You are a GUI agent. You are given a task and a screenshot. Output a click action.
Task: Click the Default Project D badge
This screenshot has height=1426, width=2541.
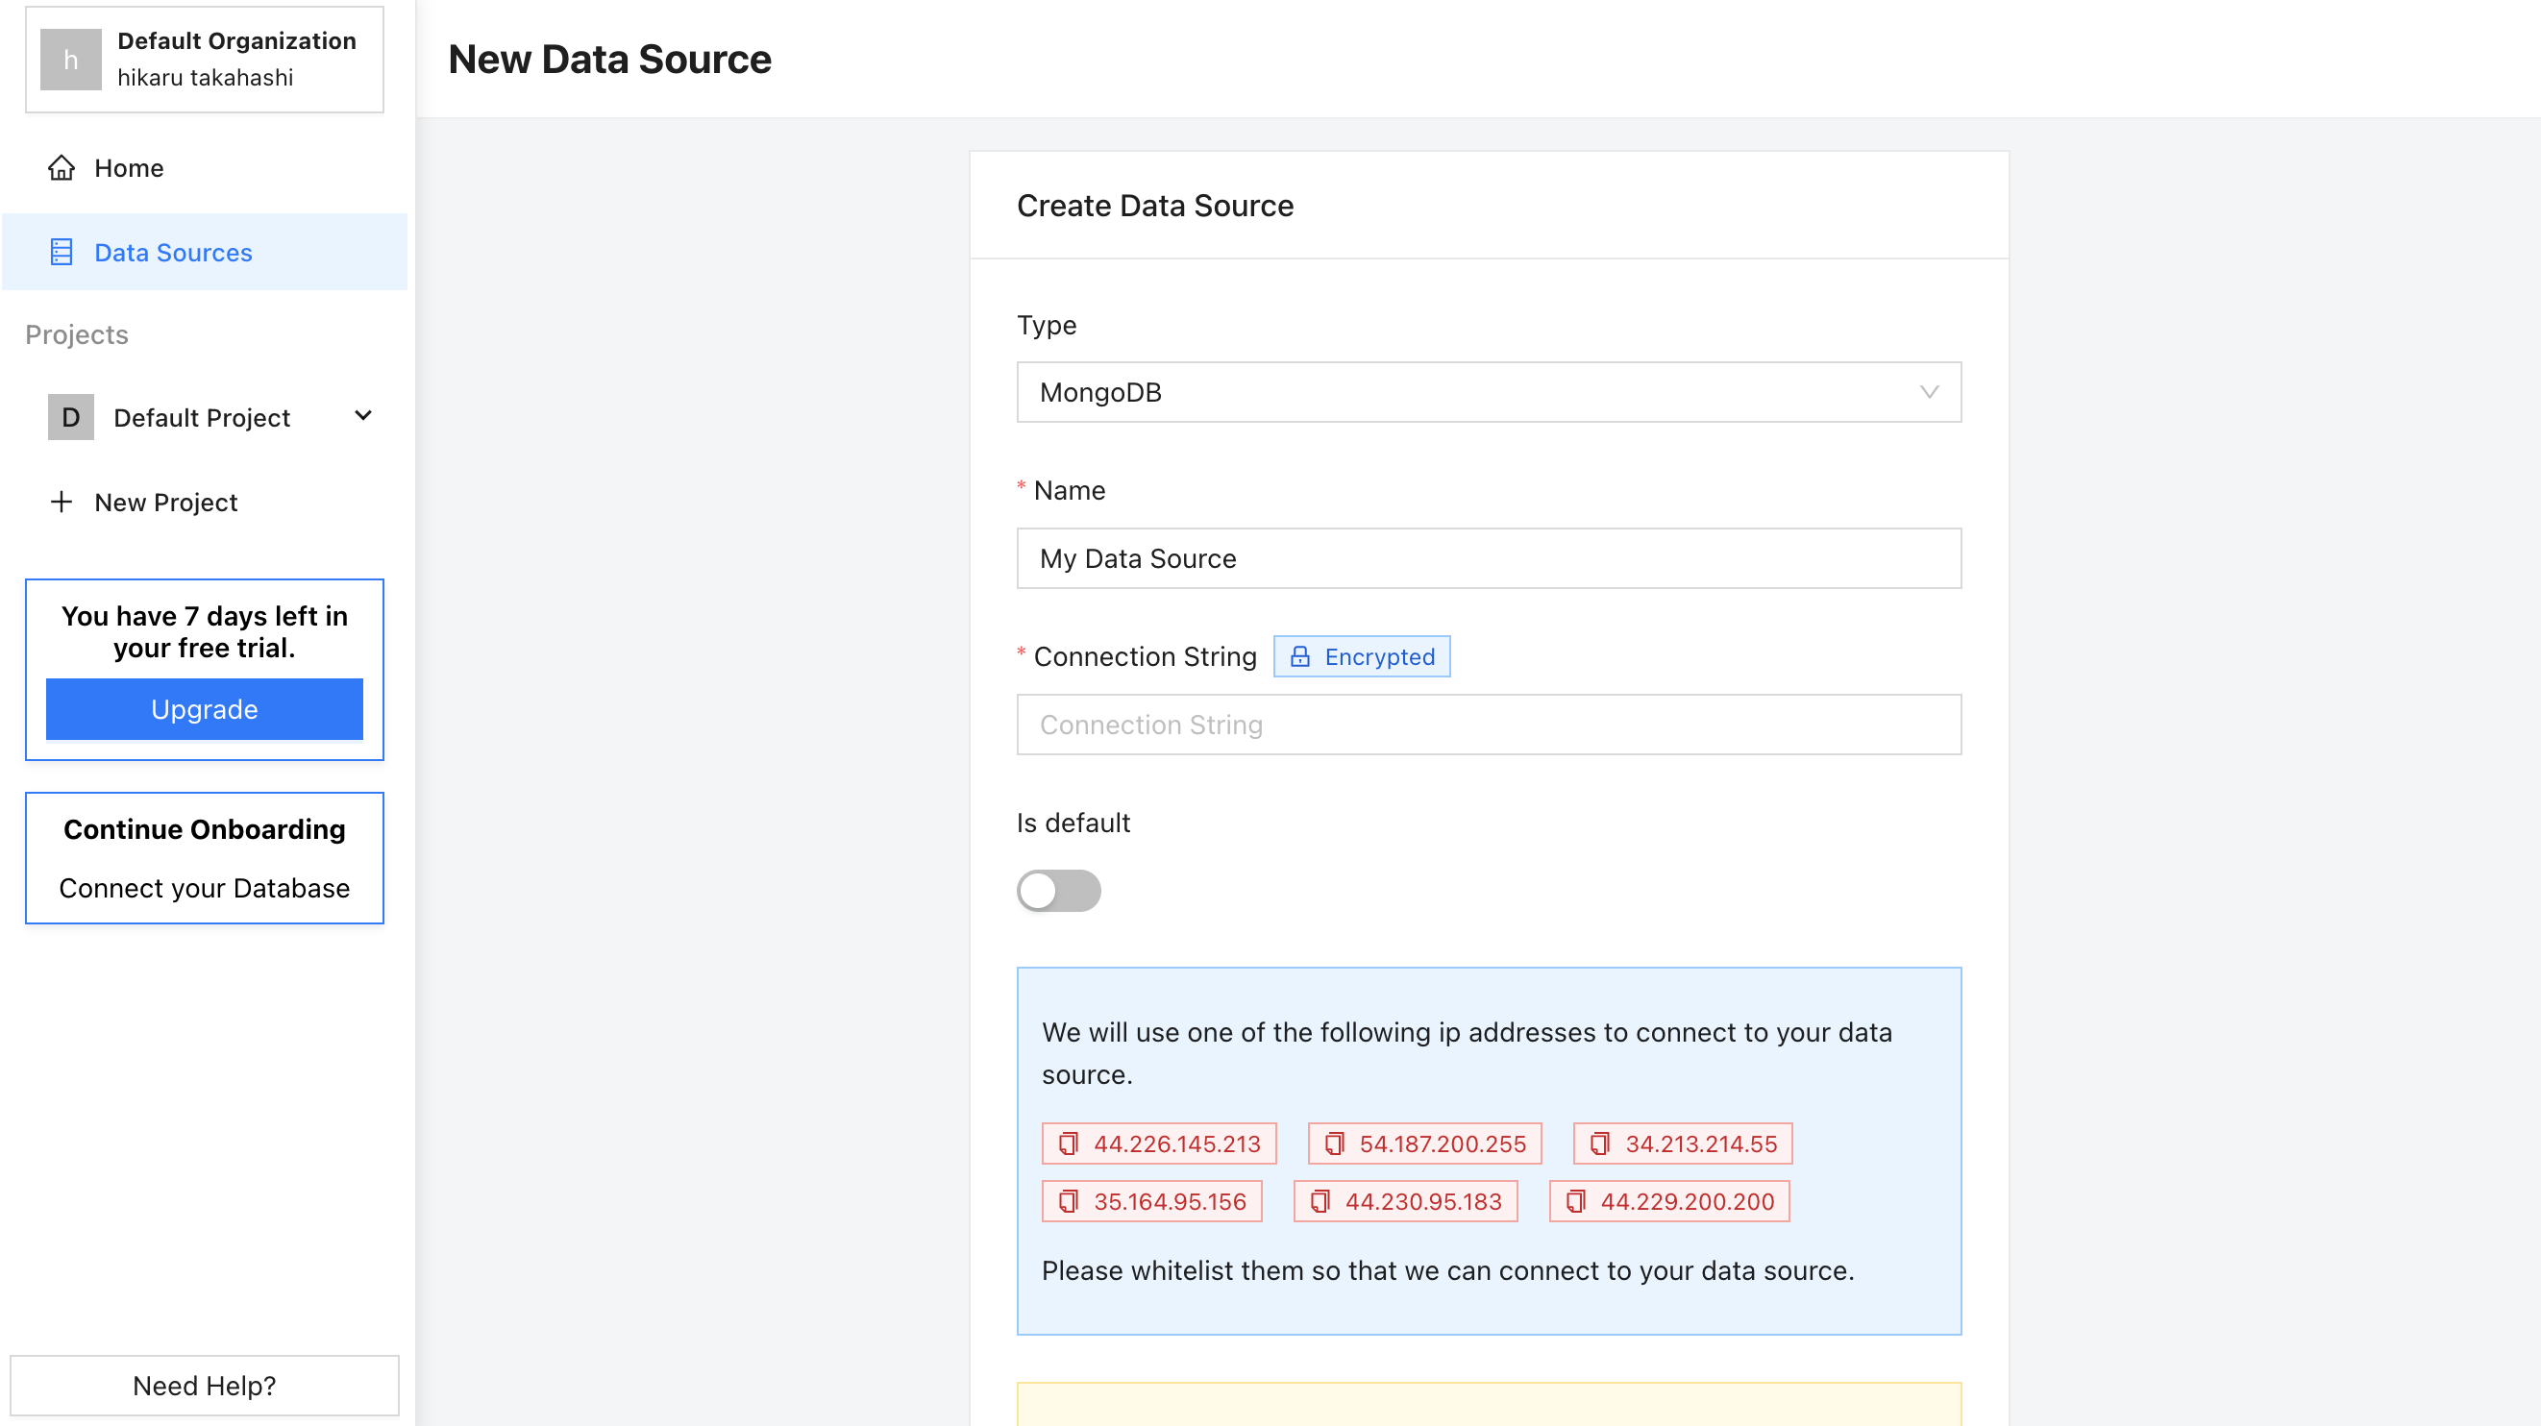click(x=71, y=417)
